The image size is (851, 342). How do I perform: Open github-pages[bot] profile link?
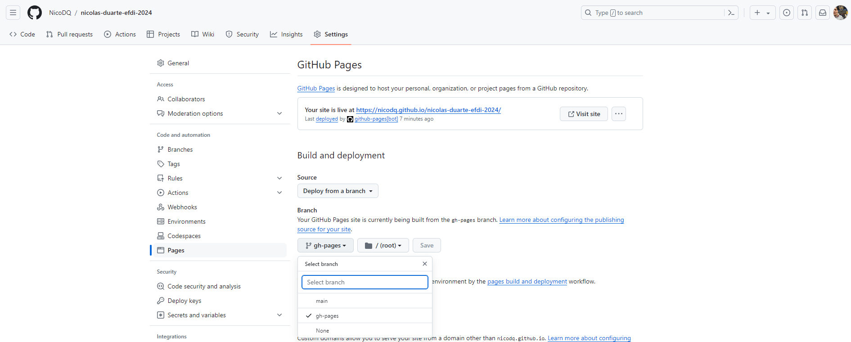tap(376, 119)
